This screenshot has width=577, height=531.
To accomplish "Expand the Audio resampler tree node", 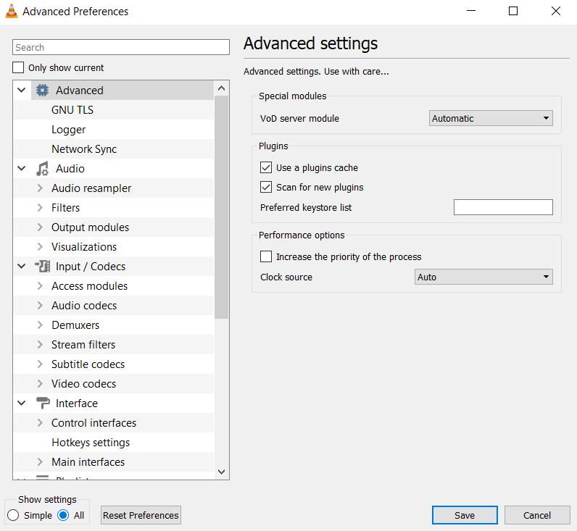I will pos(40,188).
